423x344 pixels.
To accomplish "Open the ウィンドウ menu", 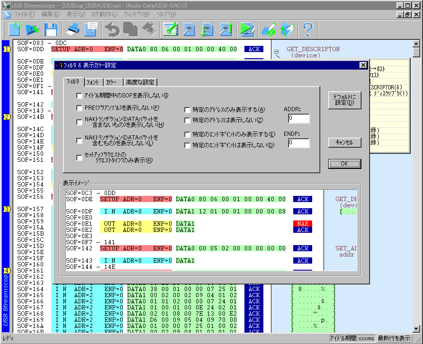I will pyautogui.click(x=137, y=14).
